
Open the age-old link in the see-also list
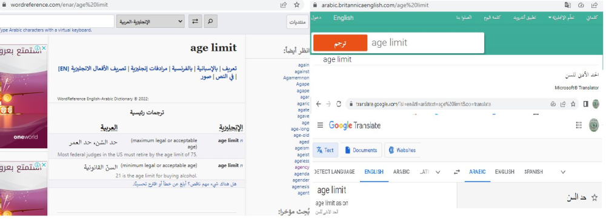[x=301, y=136]
